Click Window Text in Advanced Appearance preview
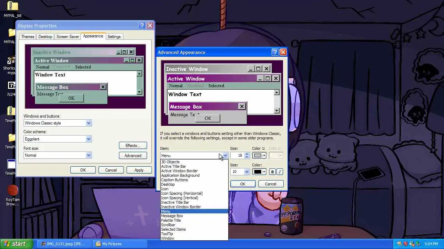Screen dimensions: 444x249 click(185, 94)
